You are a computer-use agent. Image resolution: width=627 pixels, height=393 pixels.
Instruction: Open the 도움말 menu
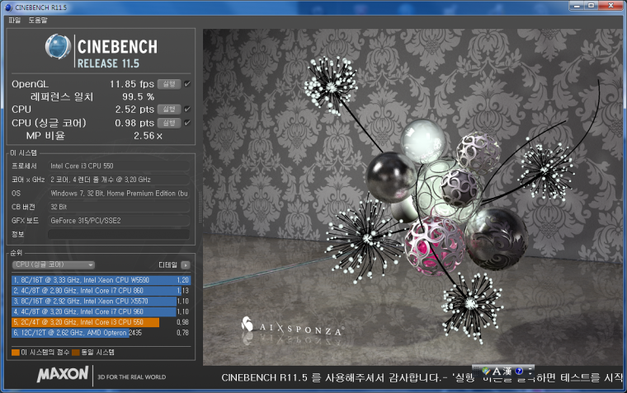(x=38, y=20)
